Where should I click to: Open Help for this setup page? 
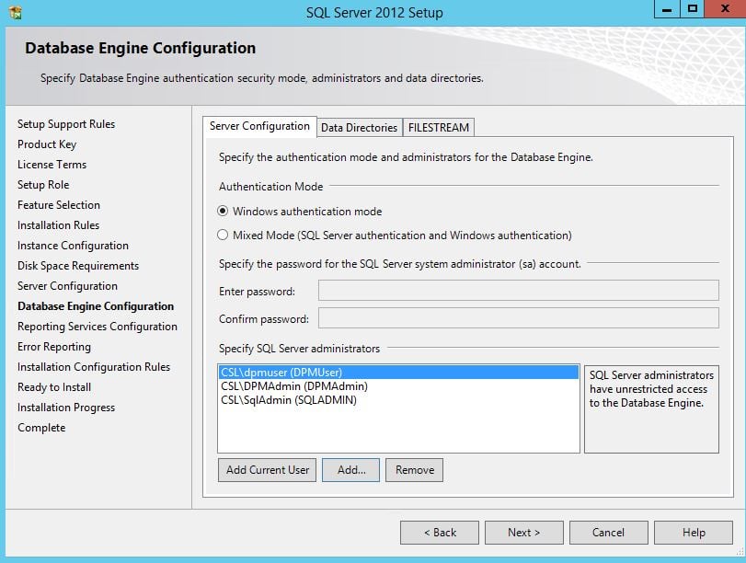pyautogui.click(x=694, y=533)
